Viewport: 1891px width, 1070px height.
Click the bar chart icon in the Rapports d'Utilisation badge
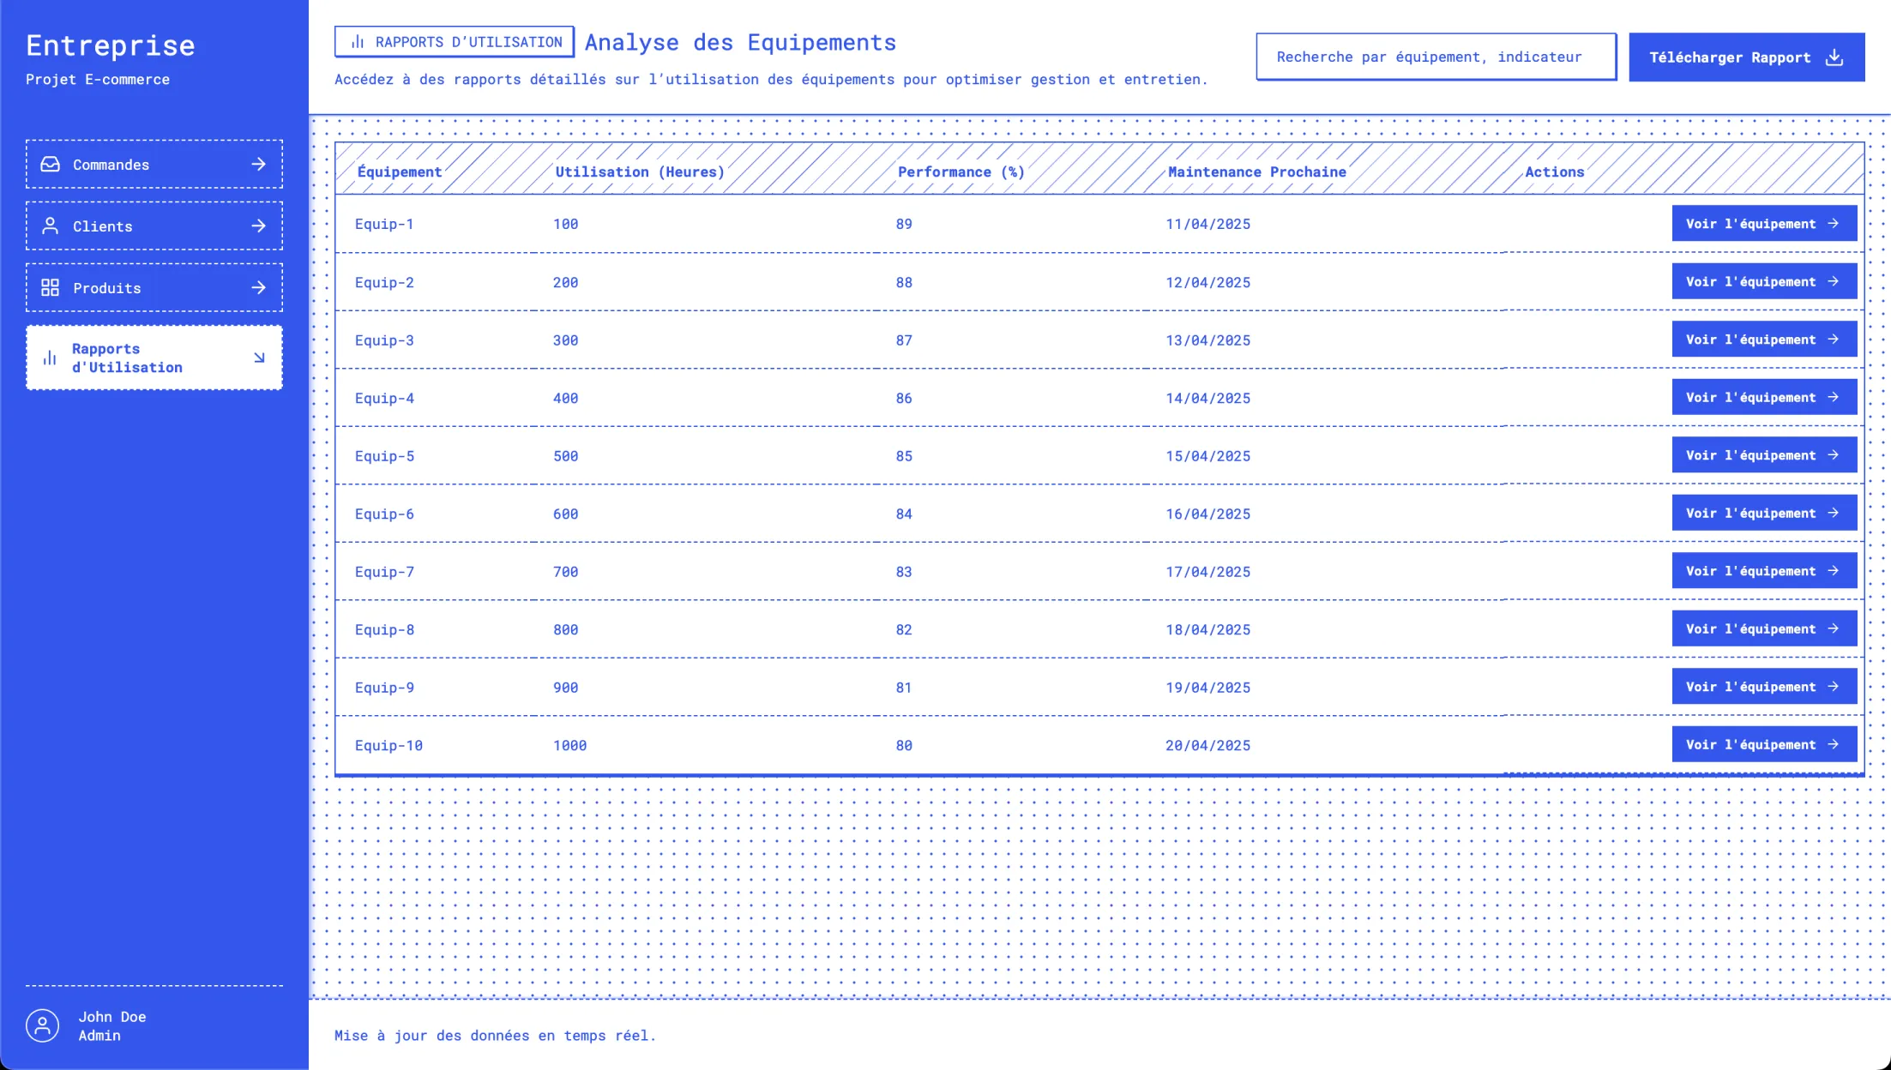click(x=358, y=42)
